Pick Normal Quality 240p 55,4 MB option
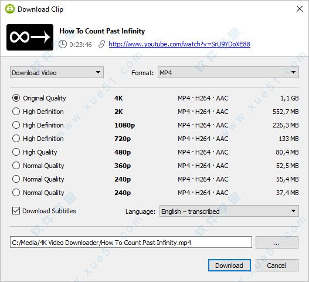Screen dimensions: 309x282 (16, 179)
